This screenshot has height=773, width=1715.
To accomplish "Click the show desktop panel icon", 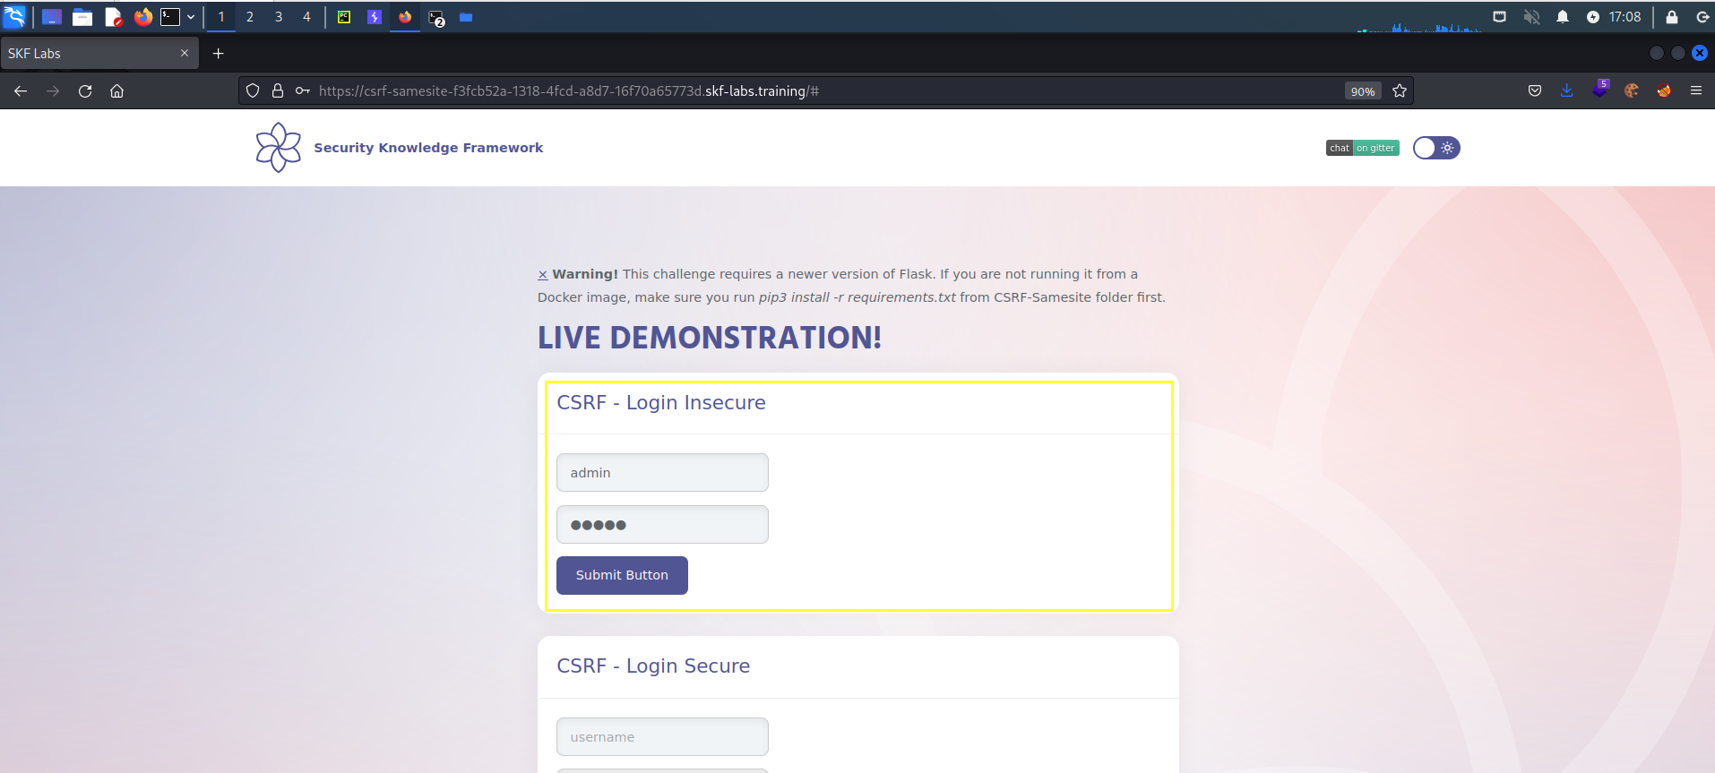I will pos(52,17).
